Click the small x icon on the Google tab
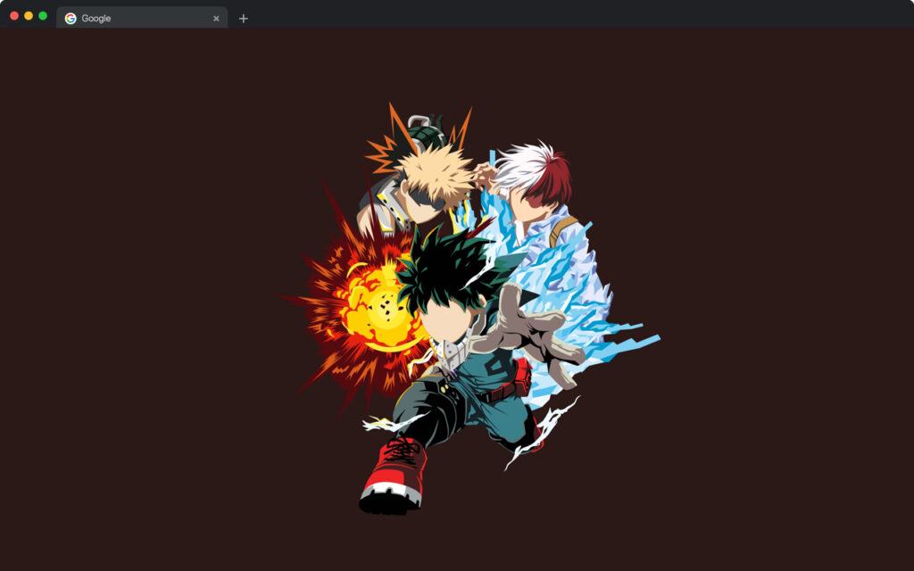The width and height of the screenshot is (914, 571). pos(216,18)
